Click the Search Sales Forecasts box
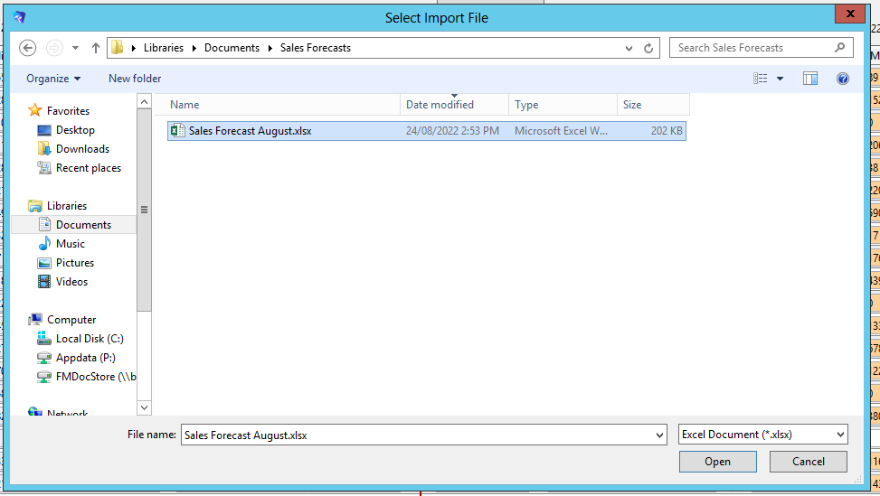This screenshot has width=880, height=496. coord(761,48)
